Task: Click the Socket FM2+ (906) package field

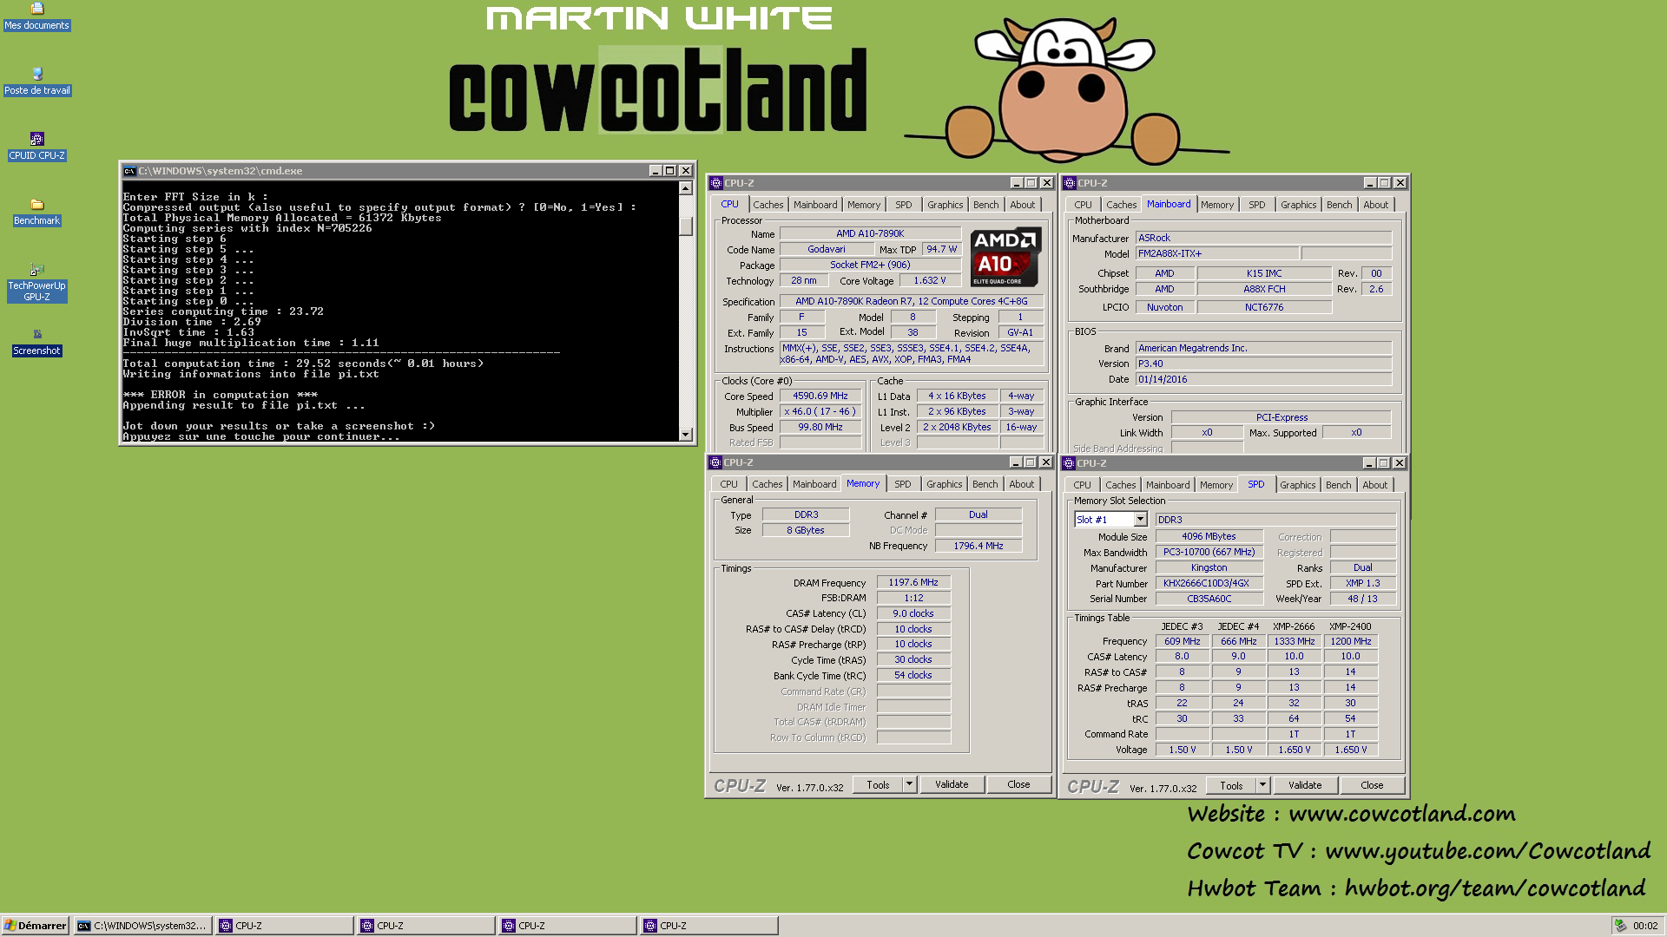Action: pyautogui.click(x=870, y=265)
